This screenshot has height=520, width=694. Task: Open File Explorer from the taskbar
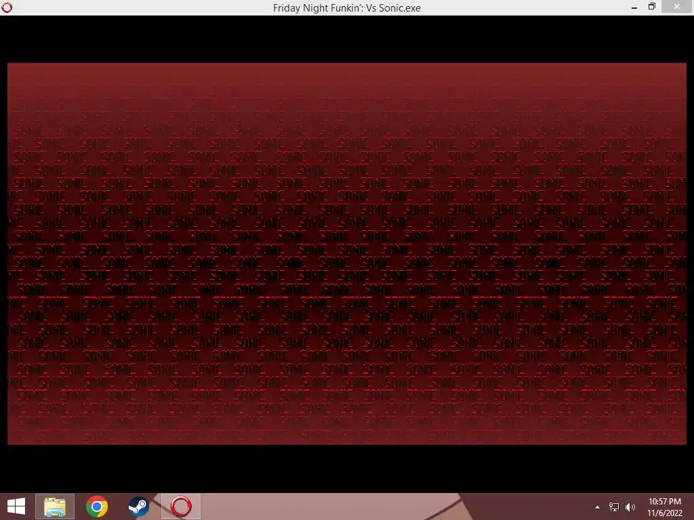point(55,506)
